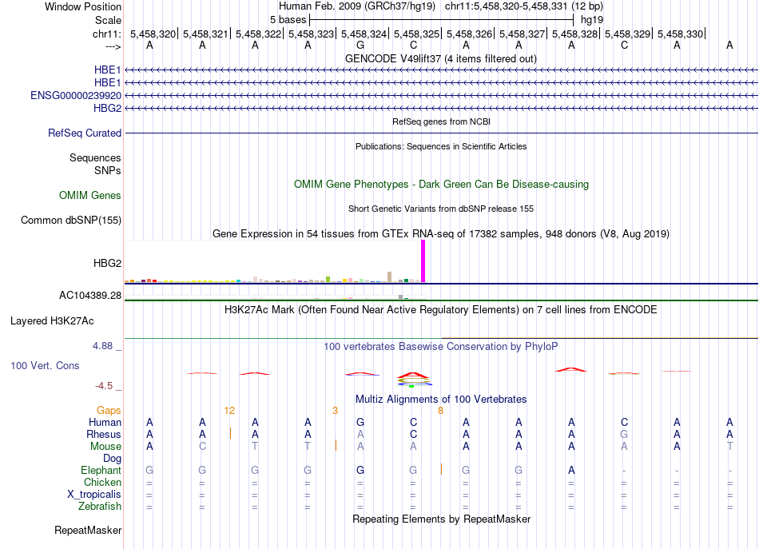Screen dimensions: 759x549
Task: Click the magenta bar in HBG2 expression chart
Action: 423,261
